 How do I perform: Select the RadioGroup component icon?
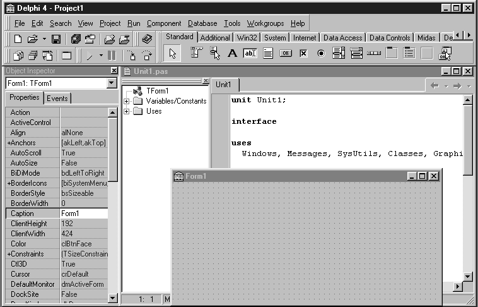point(409,53)
